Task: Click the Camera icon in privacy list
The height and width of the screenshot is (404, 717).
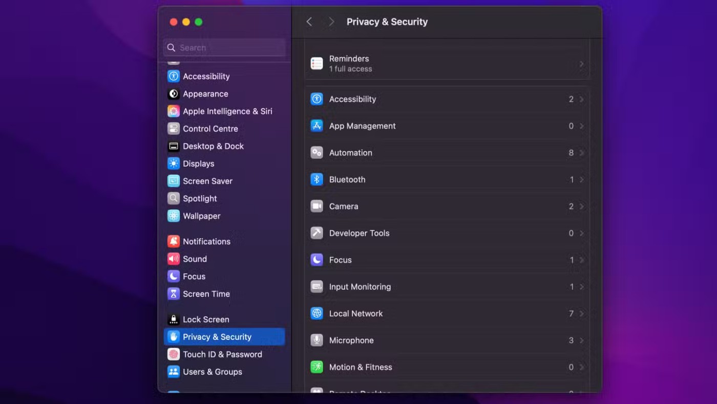Action: point(317,206)
